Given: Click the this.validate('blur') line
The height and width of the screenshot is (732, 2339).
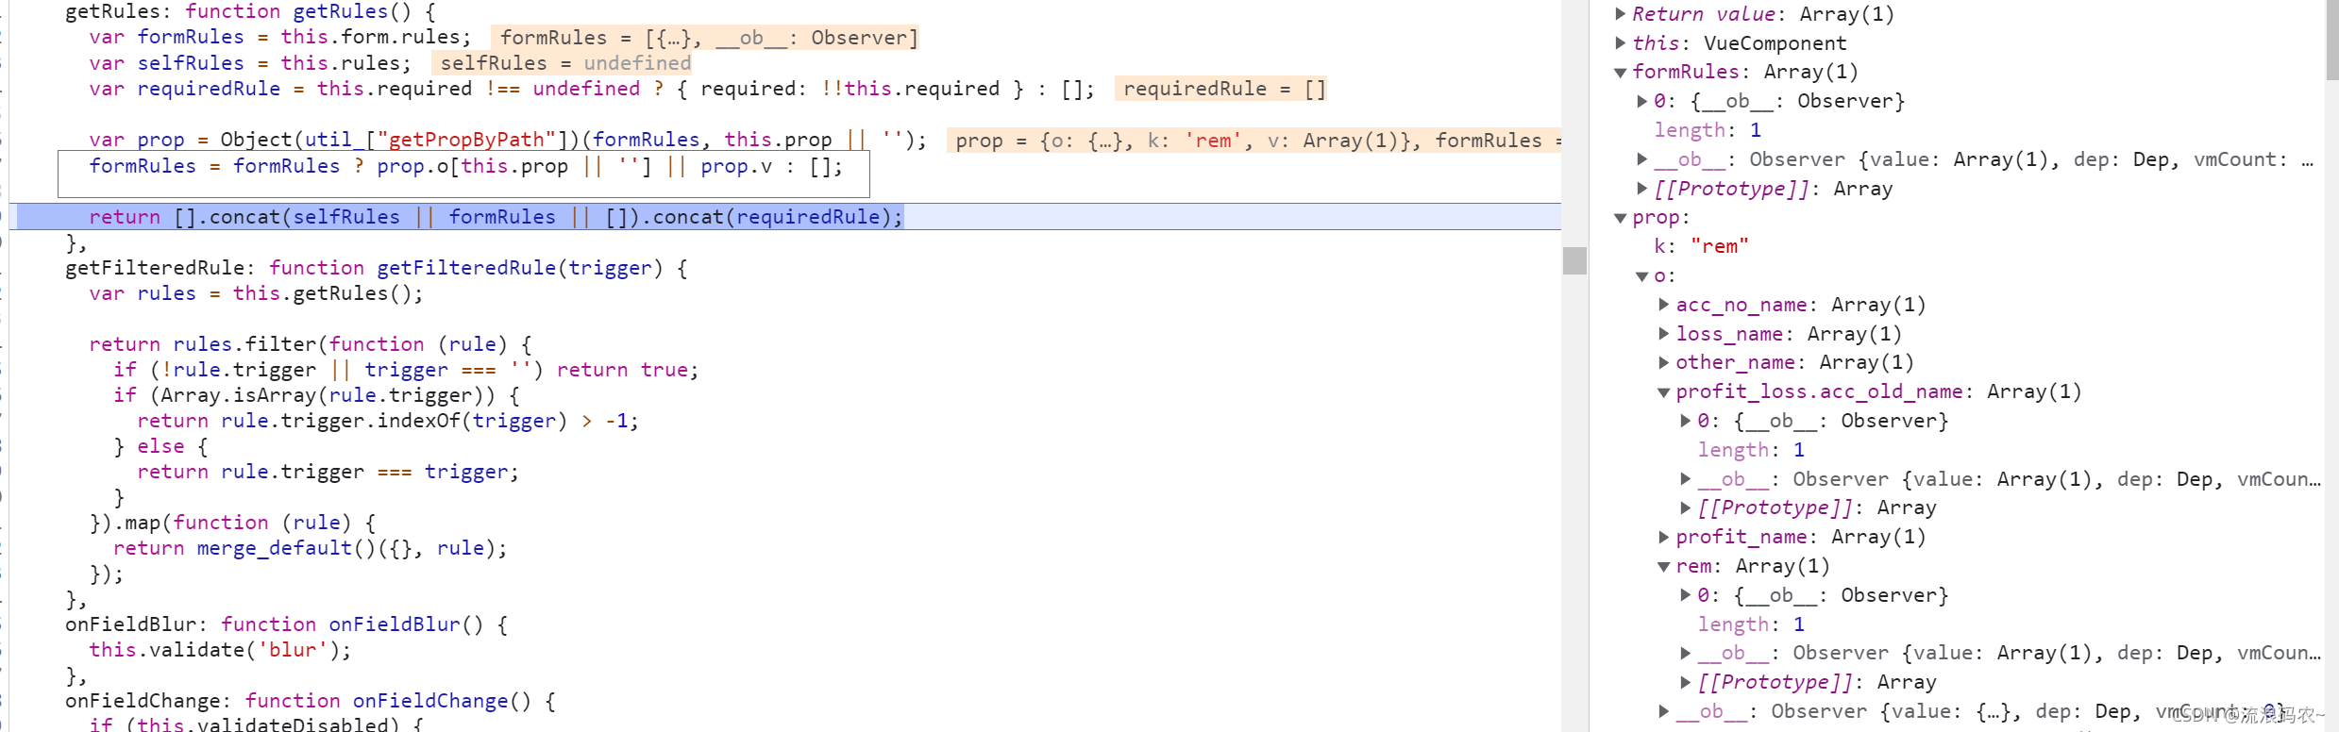Looking at the screenshot, I should (x=220, y=650).
